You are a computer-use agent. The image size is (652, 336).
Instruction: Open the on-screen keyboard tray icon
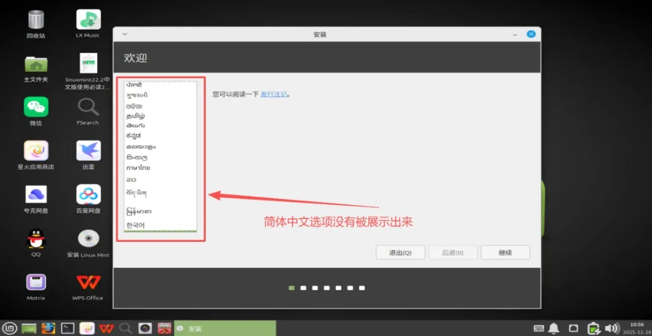coord(539,329)
